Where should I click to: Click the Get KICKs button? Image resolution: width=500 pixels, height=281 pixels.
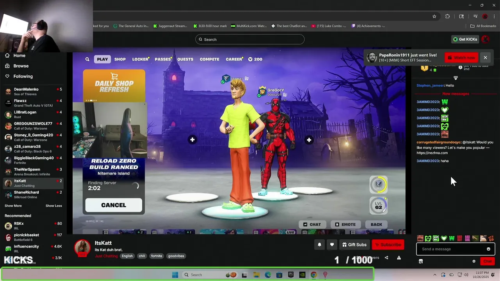(465, 39)
